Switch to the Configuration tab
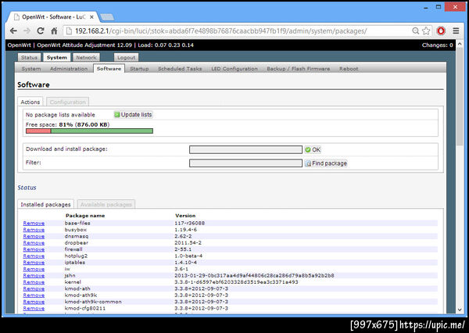 [x=67, y=102]
